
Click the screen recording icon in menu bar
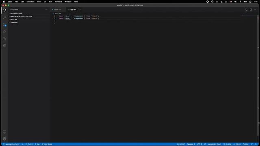point(208,2)
